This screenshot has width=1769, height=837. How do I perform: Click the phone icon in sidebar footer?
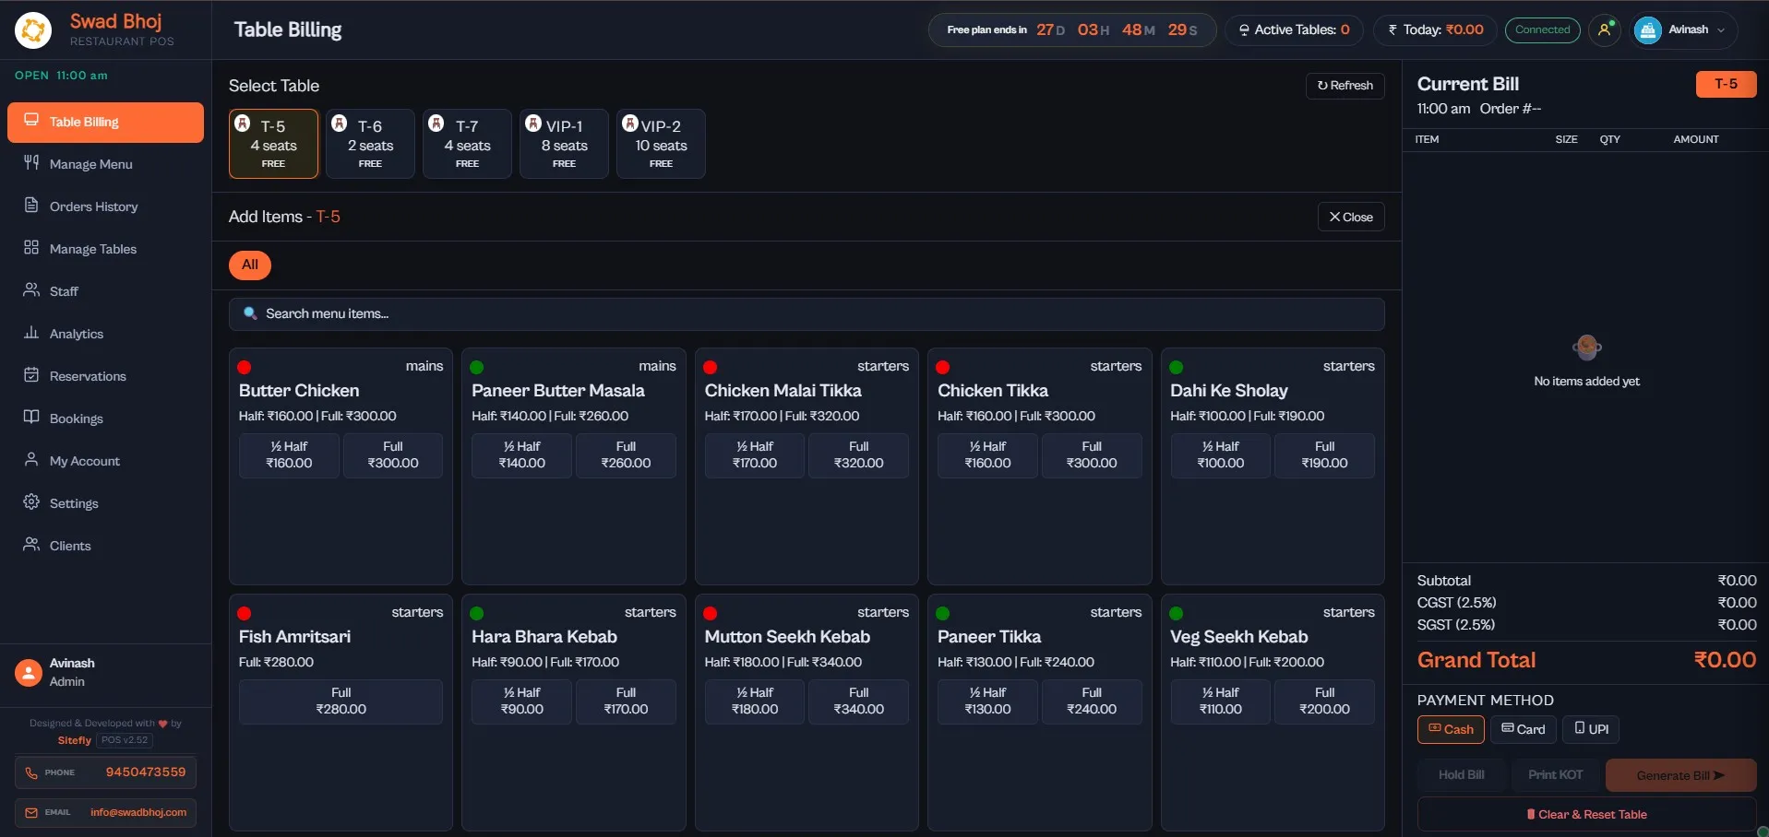[31, 772]
